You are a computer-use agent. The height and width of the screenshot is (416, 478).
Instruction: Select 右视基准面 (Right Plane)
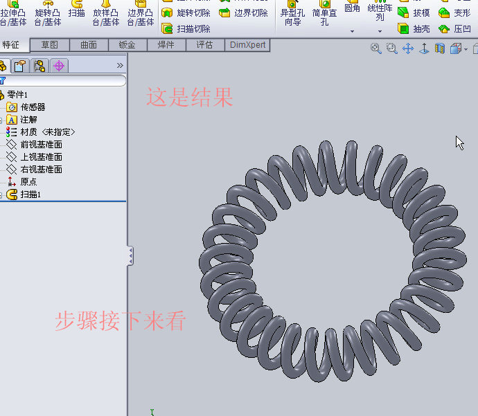[x=35, y=170]
